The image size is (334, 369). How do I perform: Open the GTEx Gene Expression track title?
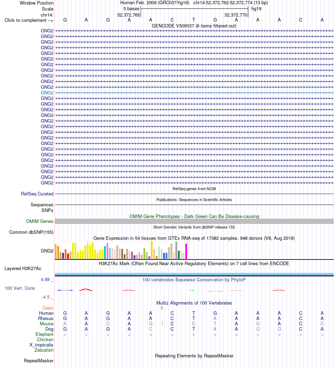[194, 238]
